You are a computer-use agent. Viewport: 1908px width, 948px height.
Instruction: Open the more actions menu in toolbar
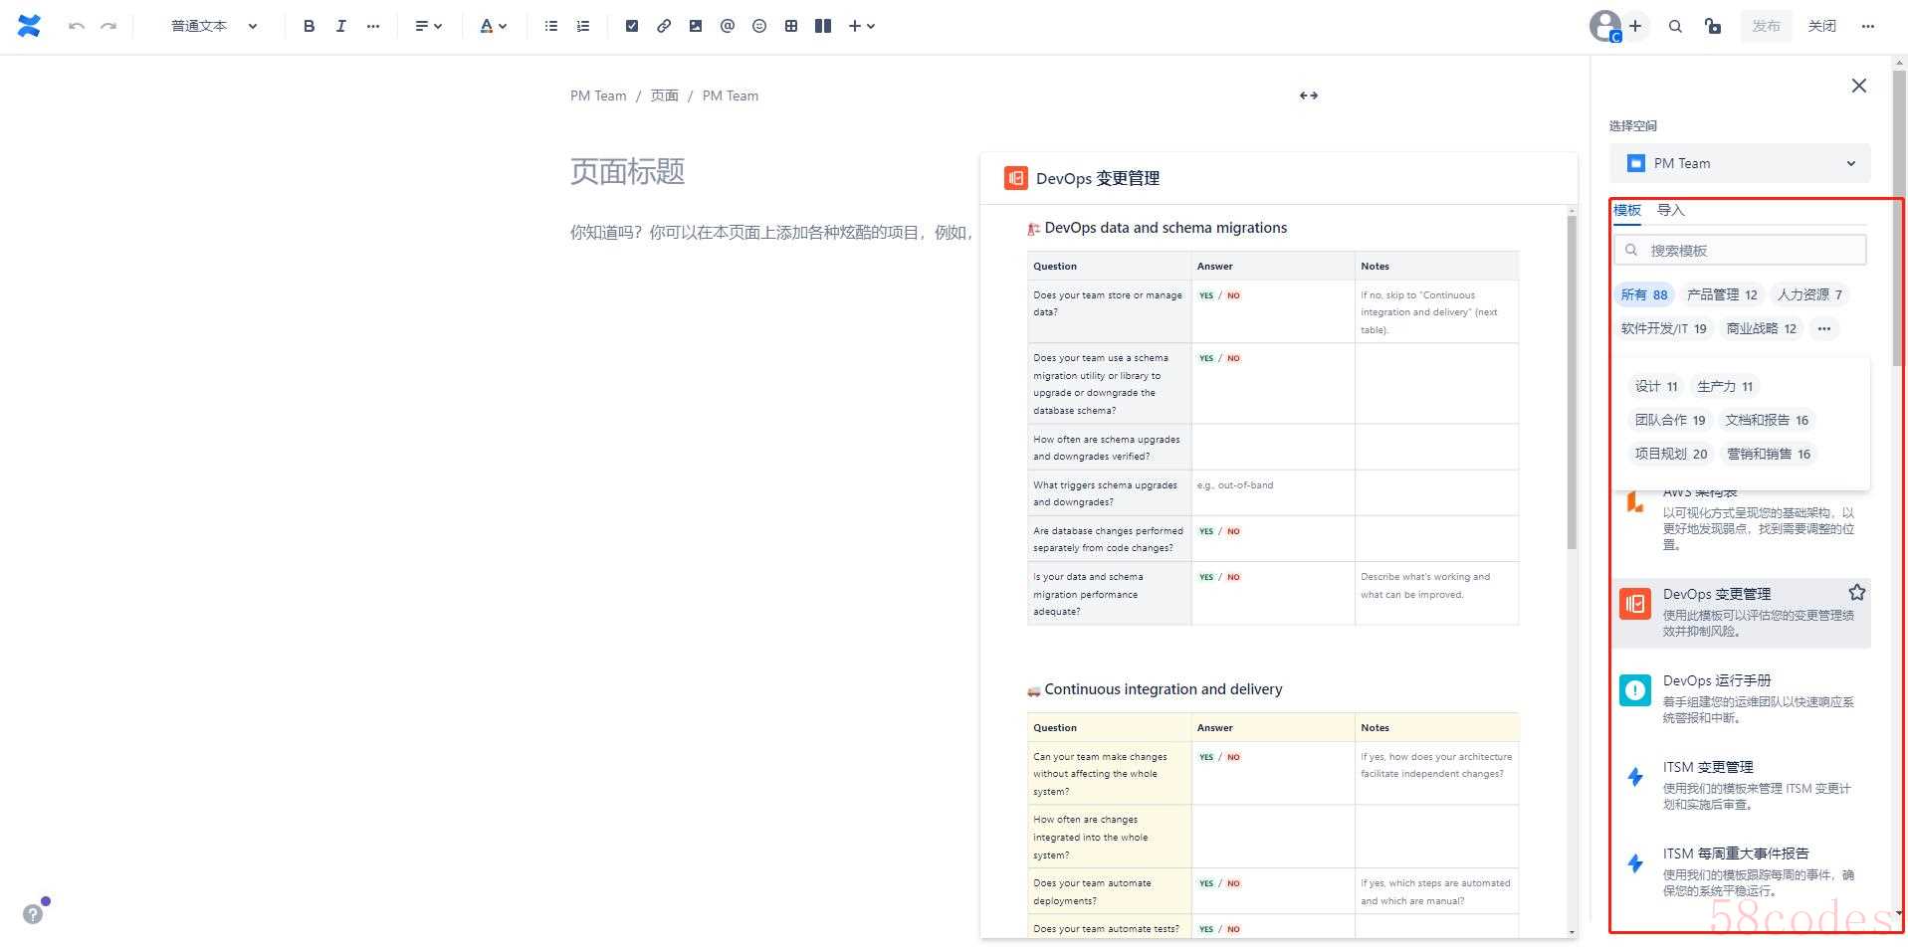pos(1867,26)
